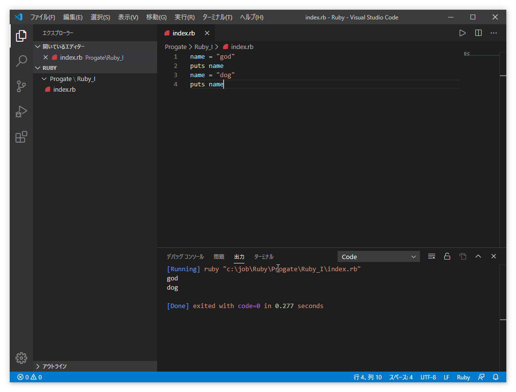Open the Code output channel dropdown
This screenshot has width=516, height=392.
click(x=378, y=257)
